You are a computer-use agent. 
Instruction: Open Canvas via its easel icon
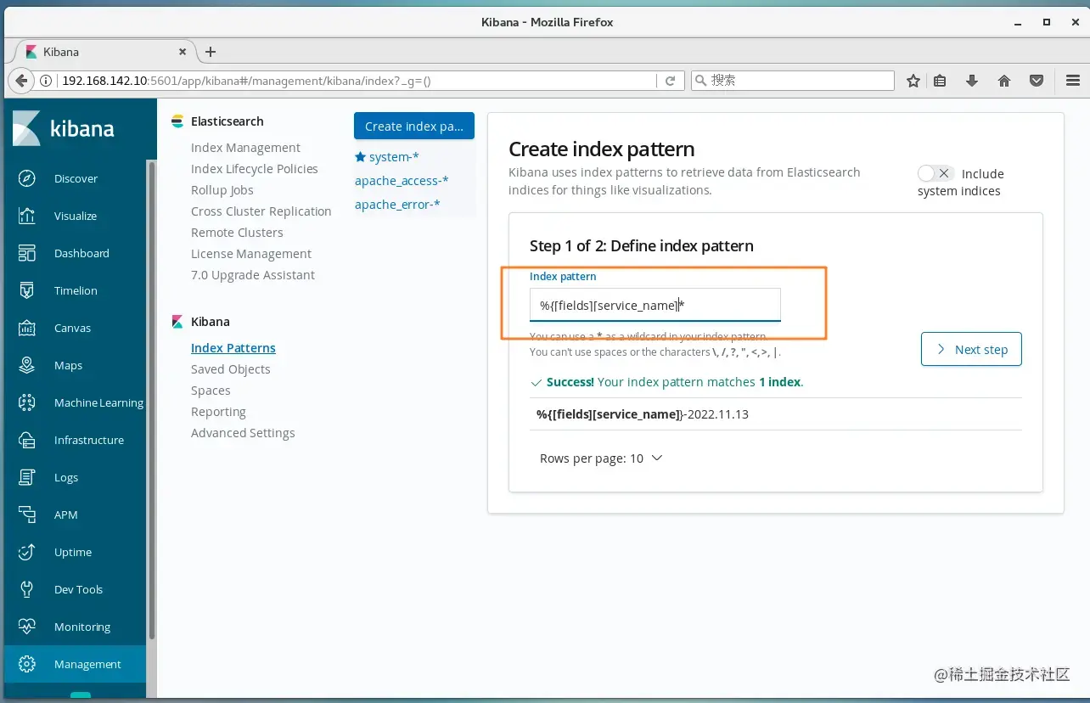click(27, 328)
